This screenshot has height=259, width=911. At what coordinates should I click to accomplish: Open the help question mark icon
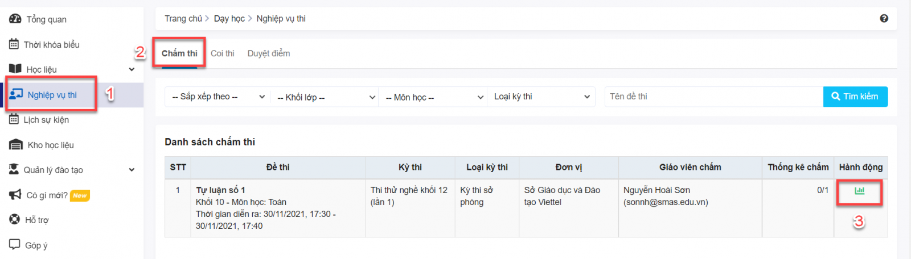pyautogui.click(x=884, y=19)
